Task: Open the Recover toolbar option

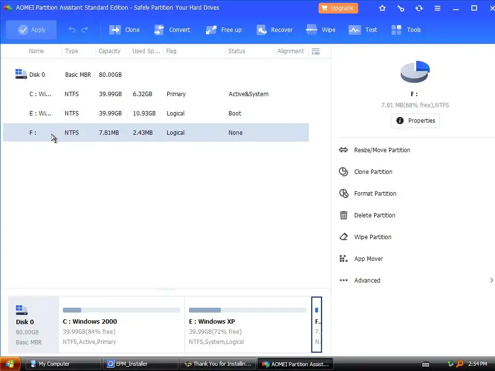Action: click(275, 29)
